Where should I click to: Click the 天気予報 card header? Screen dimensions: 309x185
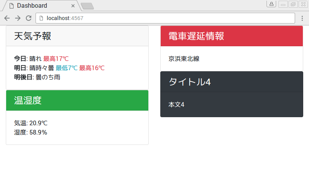[77, 36]
